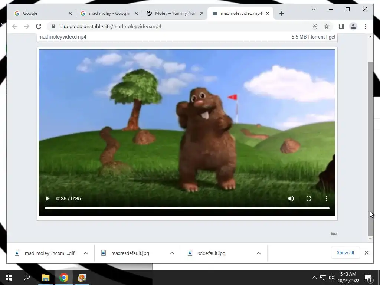The width and height of the screenshot is (380, 285).
Task: Minimize the Chrome window
Action: click(331, 9)
